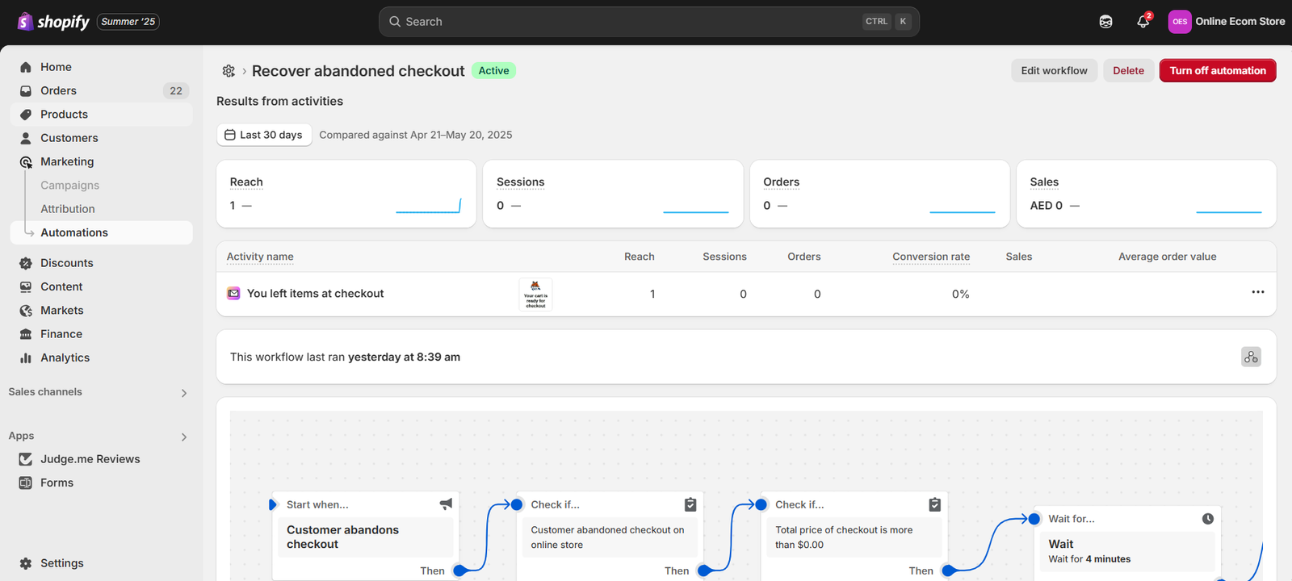Click the Edit workflow button

(1053, 71)
